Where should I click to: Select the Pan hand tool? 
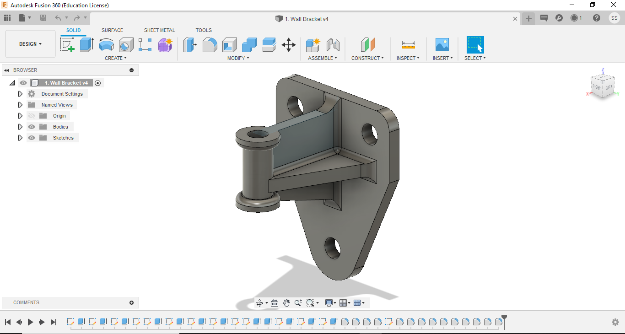pyautogui.click(x=286, y=303)
